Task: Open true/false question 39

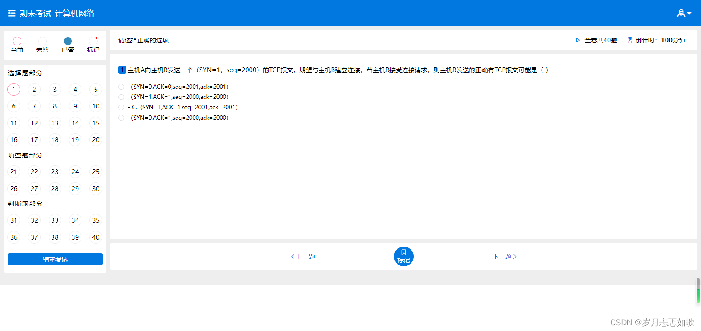Action: tap(75, 237)
